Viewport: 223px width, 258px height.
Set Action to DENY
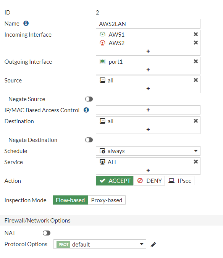[x=149, y=181]
